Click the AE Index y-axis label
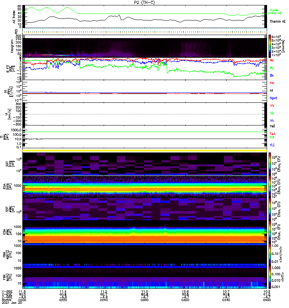 pos(14,15)
